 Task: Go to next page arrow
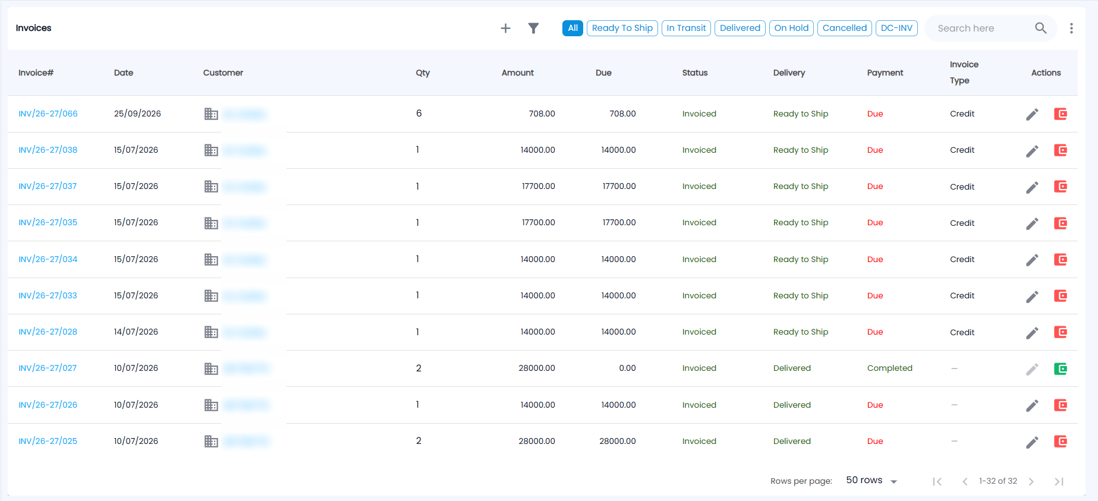(x=1031, y=481)
